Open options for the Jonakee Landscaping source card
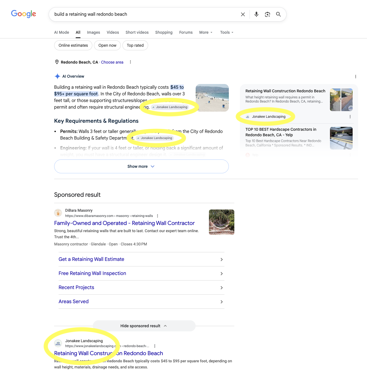 pyautogui.click(x=350, y=117)
